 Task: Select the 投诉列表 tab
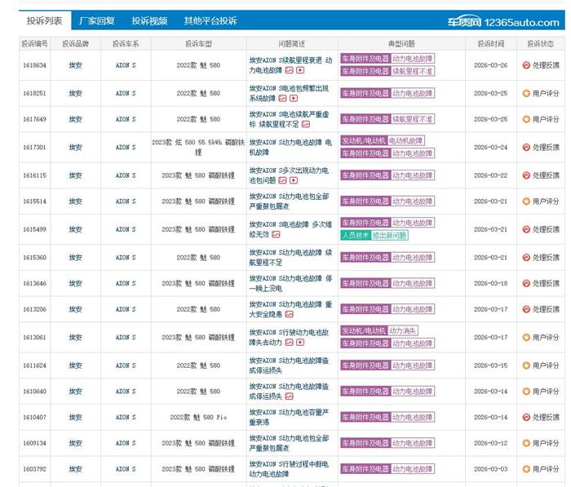pos(44,21)
